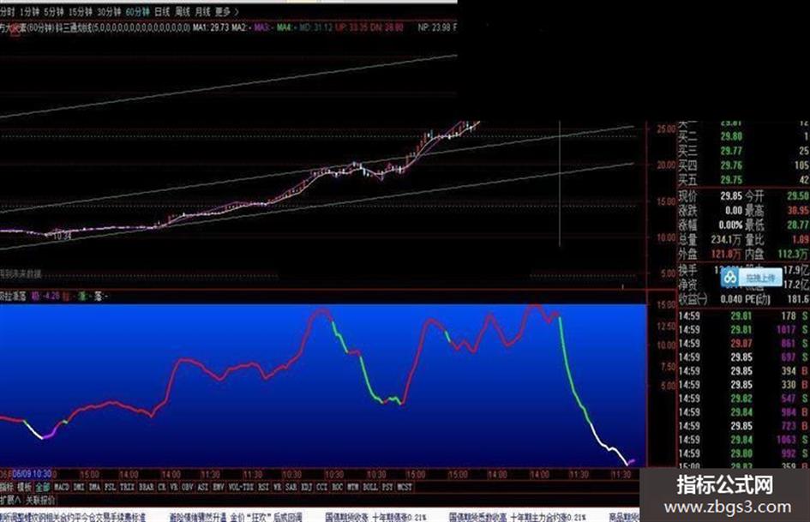Apply the KDJ indicator
The image size is (810, 522).
point(306,487)
